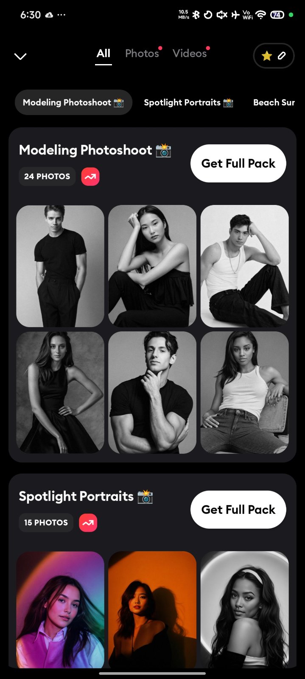Switch to the Photos tab
Viewport: 305px width, 679px height.
142,53
